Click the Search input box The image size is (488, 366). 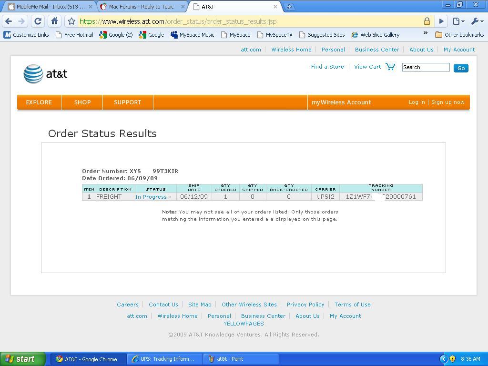(x=426, y=67)
